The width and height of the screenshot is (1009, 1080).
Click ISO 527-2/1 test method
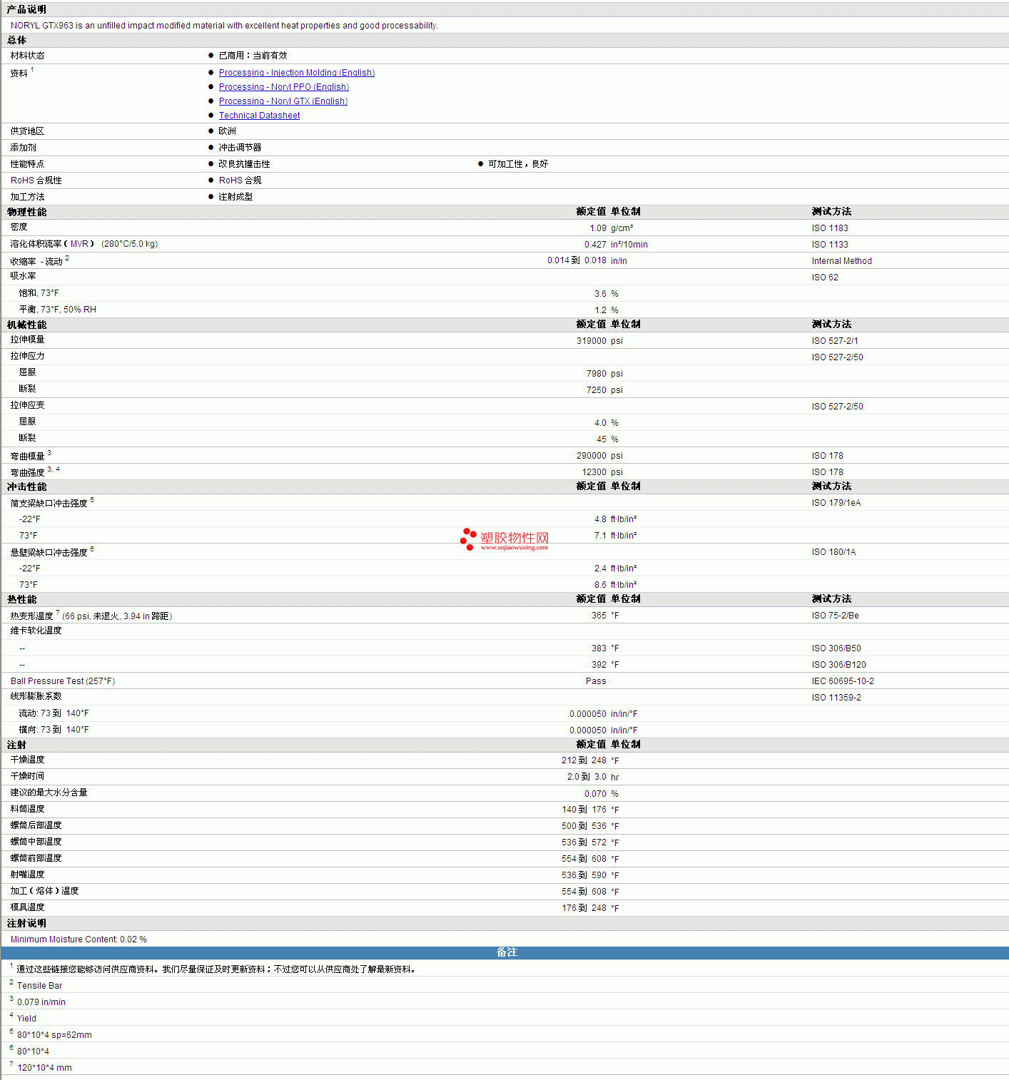[x=835, y=341]
